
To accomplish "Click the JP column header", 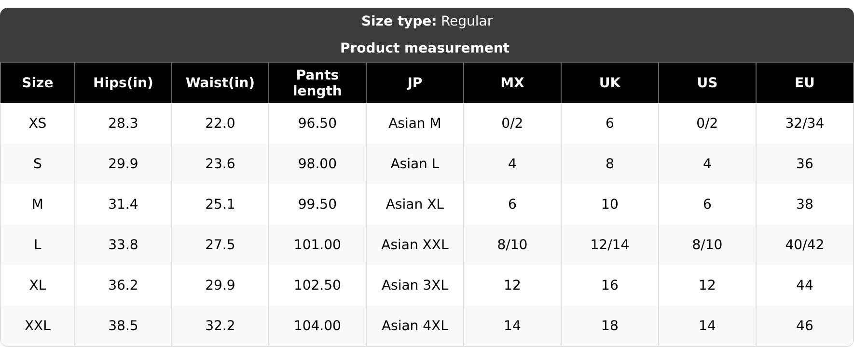I will coord(414,83).
